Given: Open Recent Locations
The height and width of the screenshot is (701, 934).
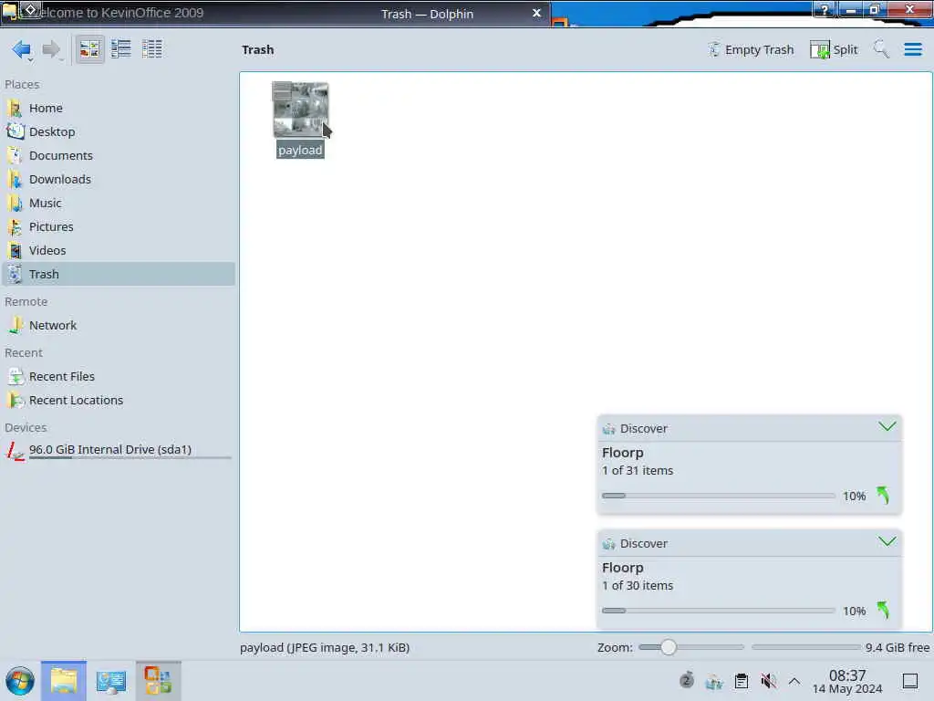Looking at the screenshot, I should point(118,401).
